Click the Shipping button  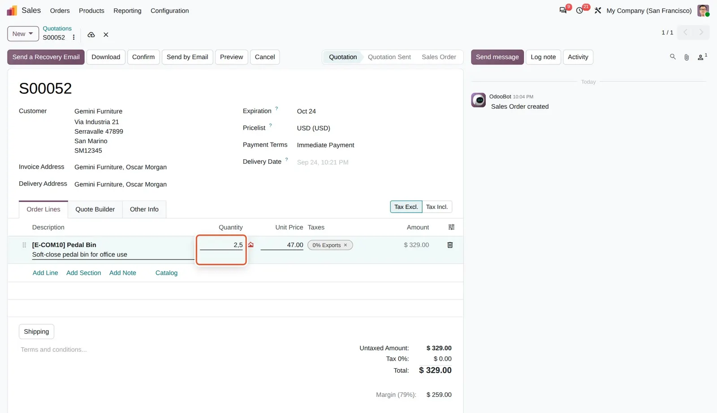(36, 332)
